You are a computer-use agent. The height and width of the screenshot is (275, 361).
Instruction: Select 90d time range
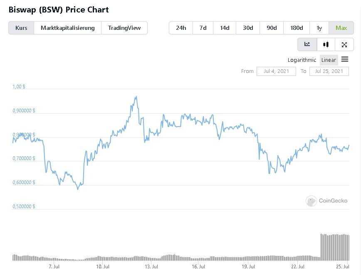272,28
